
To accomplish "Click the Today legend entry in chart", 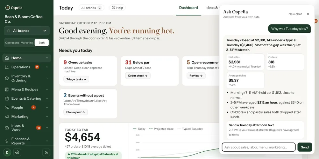I will (139, 129).
